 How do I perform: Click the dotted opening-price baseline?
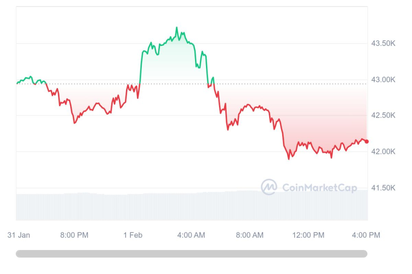tap(287, 84)
